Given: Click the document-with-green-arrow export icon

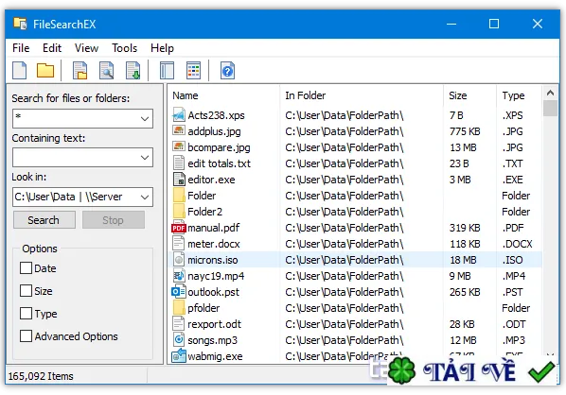Looking at the screenshot, I should [133, 70].
